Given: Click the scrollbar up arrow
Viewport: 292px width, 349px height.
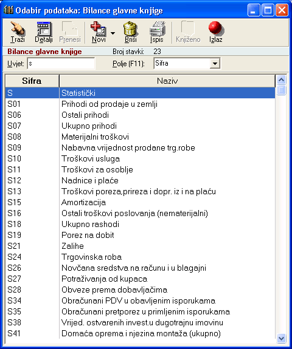Looking at the screenshot, I should 282,80.
